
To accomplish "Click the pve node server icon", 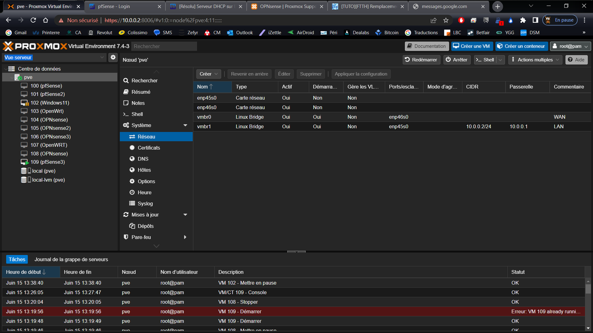I will click(18, 77).
